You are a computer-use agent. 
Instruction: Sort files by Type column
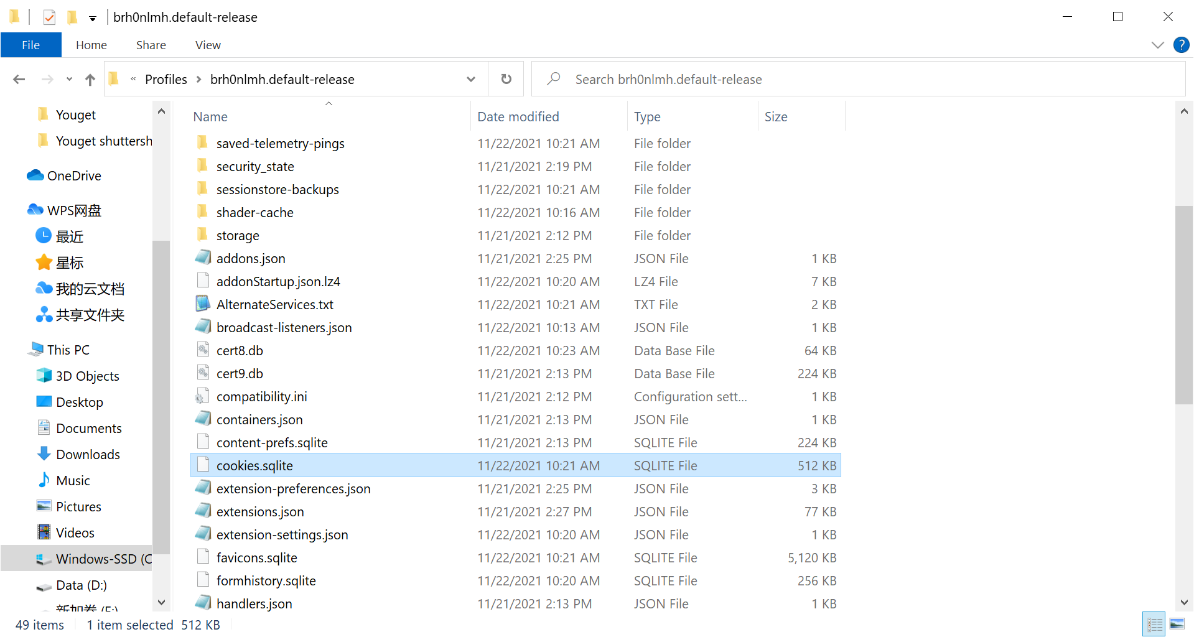647,117
